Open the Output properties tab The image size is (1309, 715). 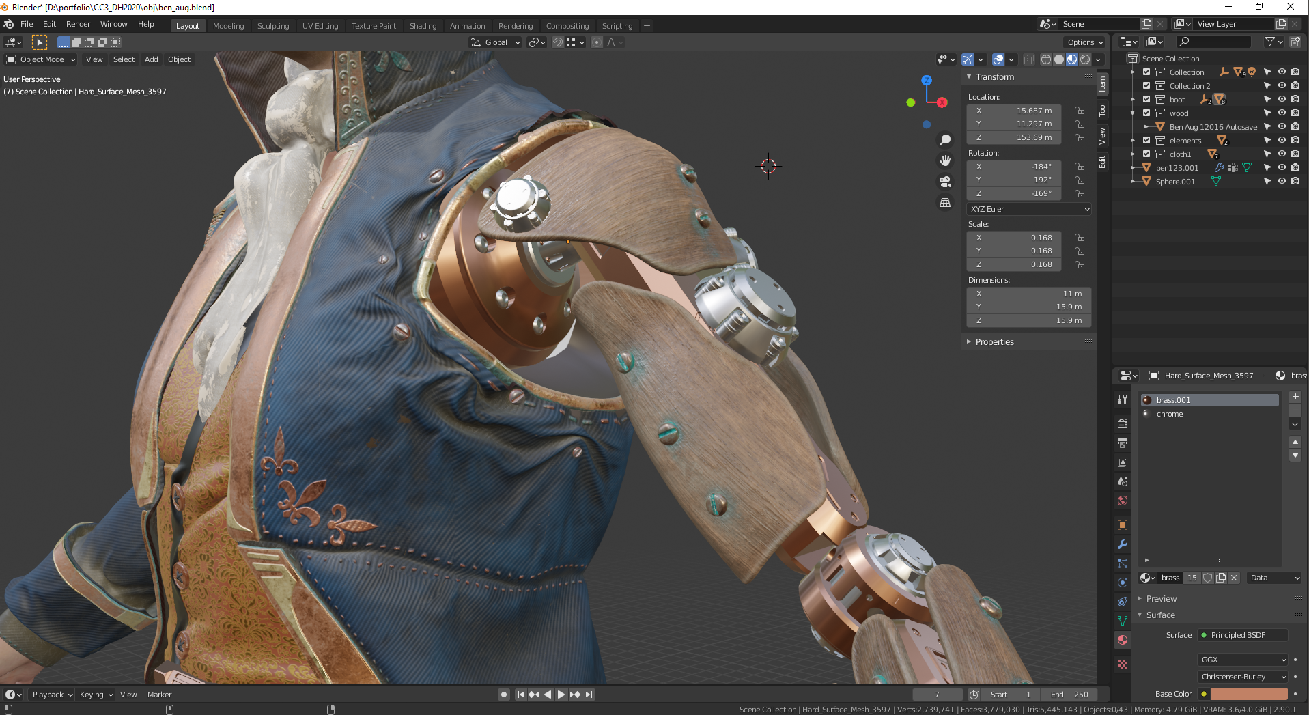(1123, 443)
